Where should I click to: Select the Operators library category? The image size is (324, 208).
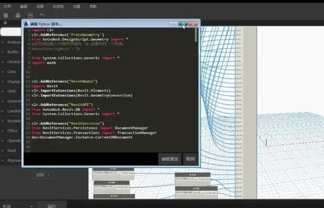coord(14,141)
